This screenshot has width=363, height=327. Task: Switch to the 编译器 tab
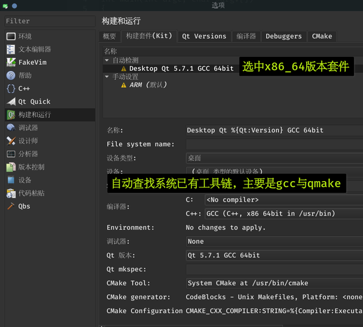(x=246, y=36)
